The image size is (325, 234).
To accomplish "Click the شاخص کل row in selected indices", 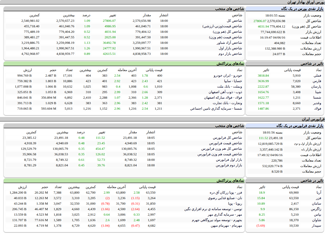I will (x=124, y=21).
